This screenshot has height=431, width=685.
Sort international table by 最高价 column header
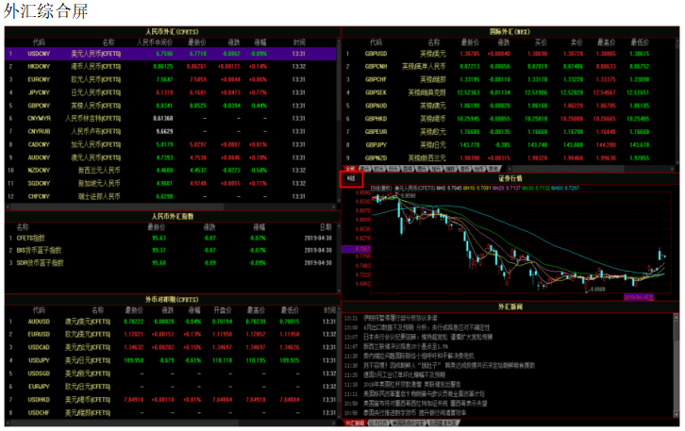(606, 42)
